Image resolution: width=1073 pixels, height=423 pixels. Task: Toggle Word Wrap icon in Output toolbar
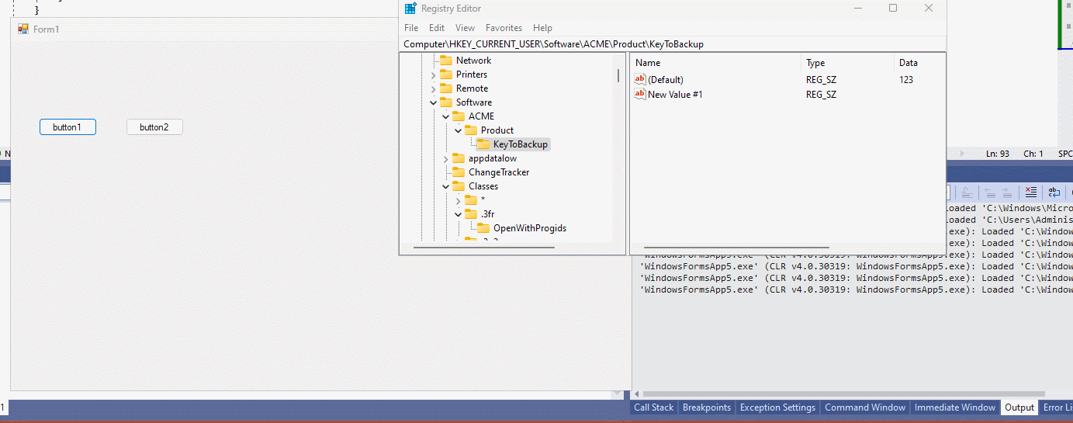tap(1054, 192)
